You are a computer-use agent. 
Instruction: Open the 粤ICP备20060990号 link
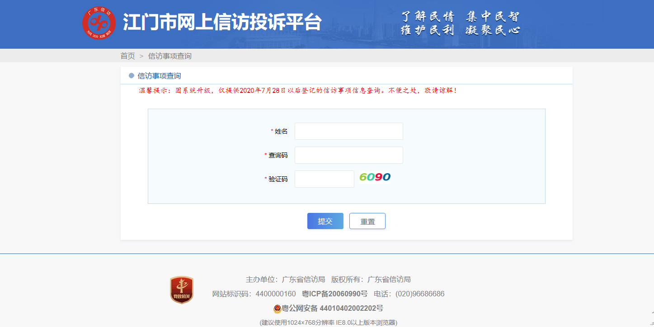click(334, 294)
